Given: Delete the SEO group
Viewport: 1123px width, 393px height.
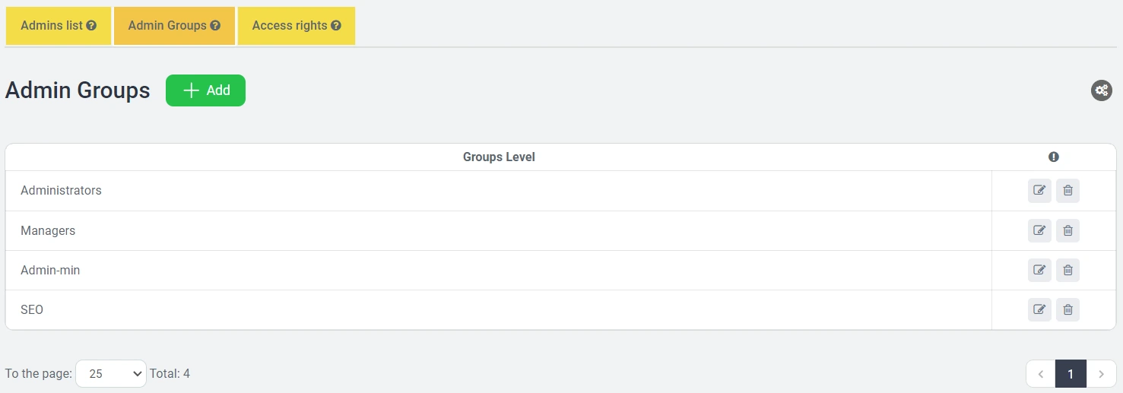Looking at the screenshot, I should tap(1067, 309).
